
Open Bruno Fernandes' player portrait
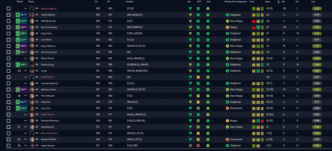point(32,27)
